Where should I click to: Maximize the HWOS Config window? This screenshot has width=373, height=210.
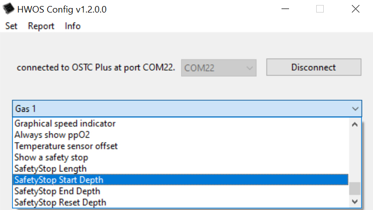[320, 10]
